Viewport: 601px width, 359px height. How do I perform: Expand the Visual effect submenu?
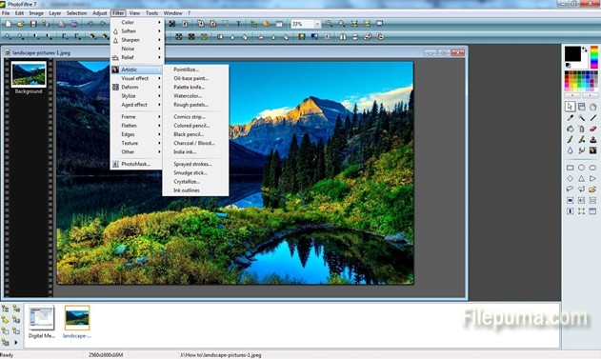tap(137, 78)
